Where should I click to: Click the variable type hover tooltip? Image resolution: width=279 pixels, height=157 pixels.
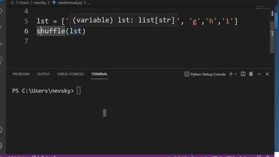pos(123,20)
